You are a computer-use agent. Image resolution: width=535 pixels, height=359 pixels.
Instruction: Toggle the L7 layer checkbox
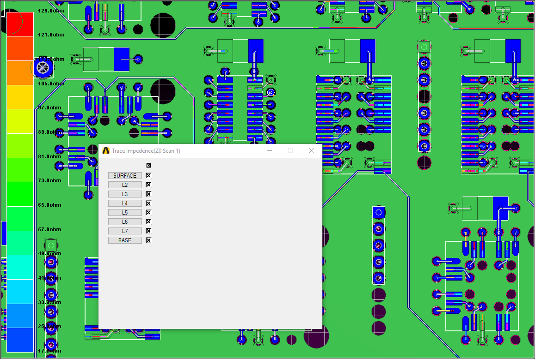[x=148, y=231]
